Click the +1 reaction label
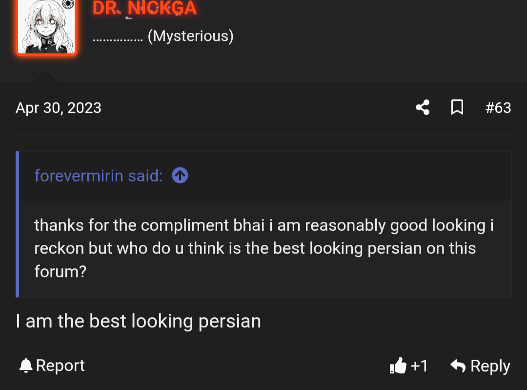 point(419,366)
